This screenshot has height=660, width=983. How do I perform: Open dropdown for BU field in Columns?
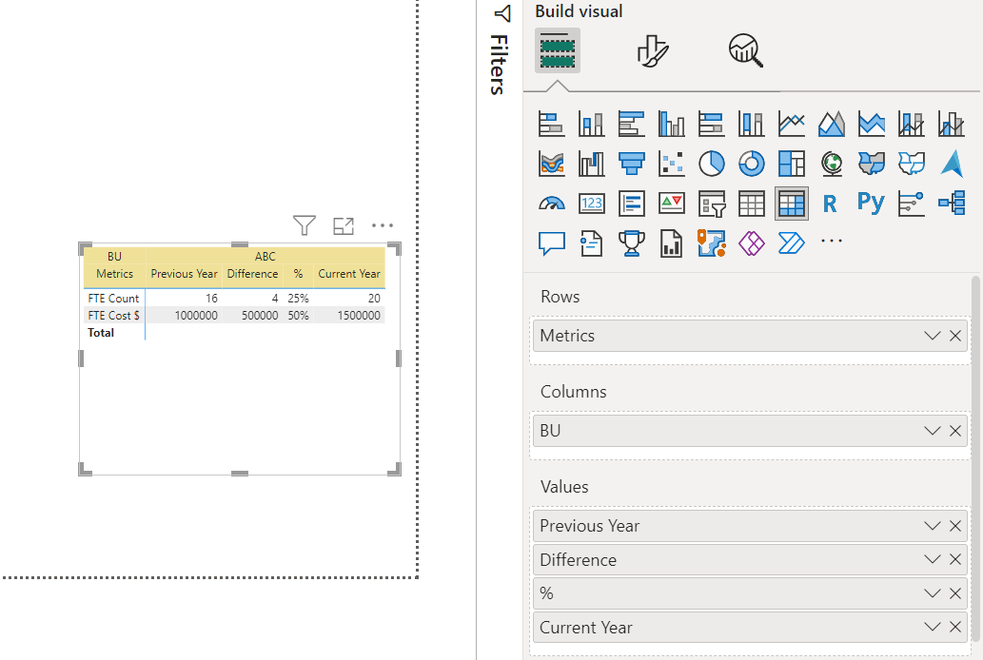point(933,431)
